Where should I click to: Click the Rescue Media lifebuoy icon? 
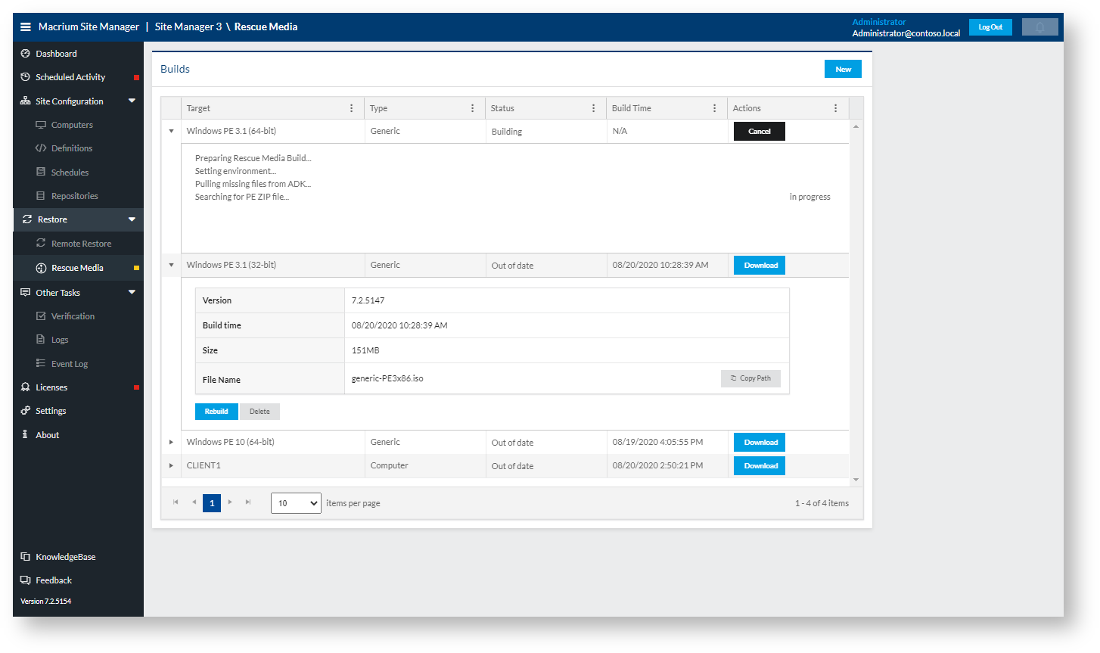pyautogui.click(x=41, y=268)
